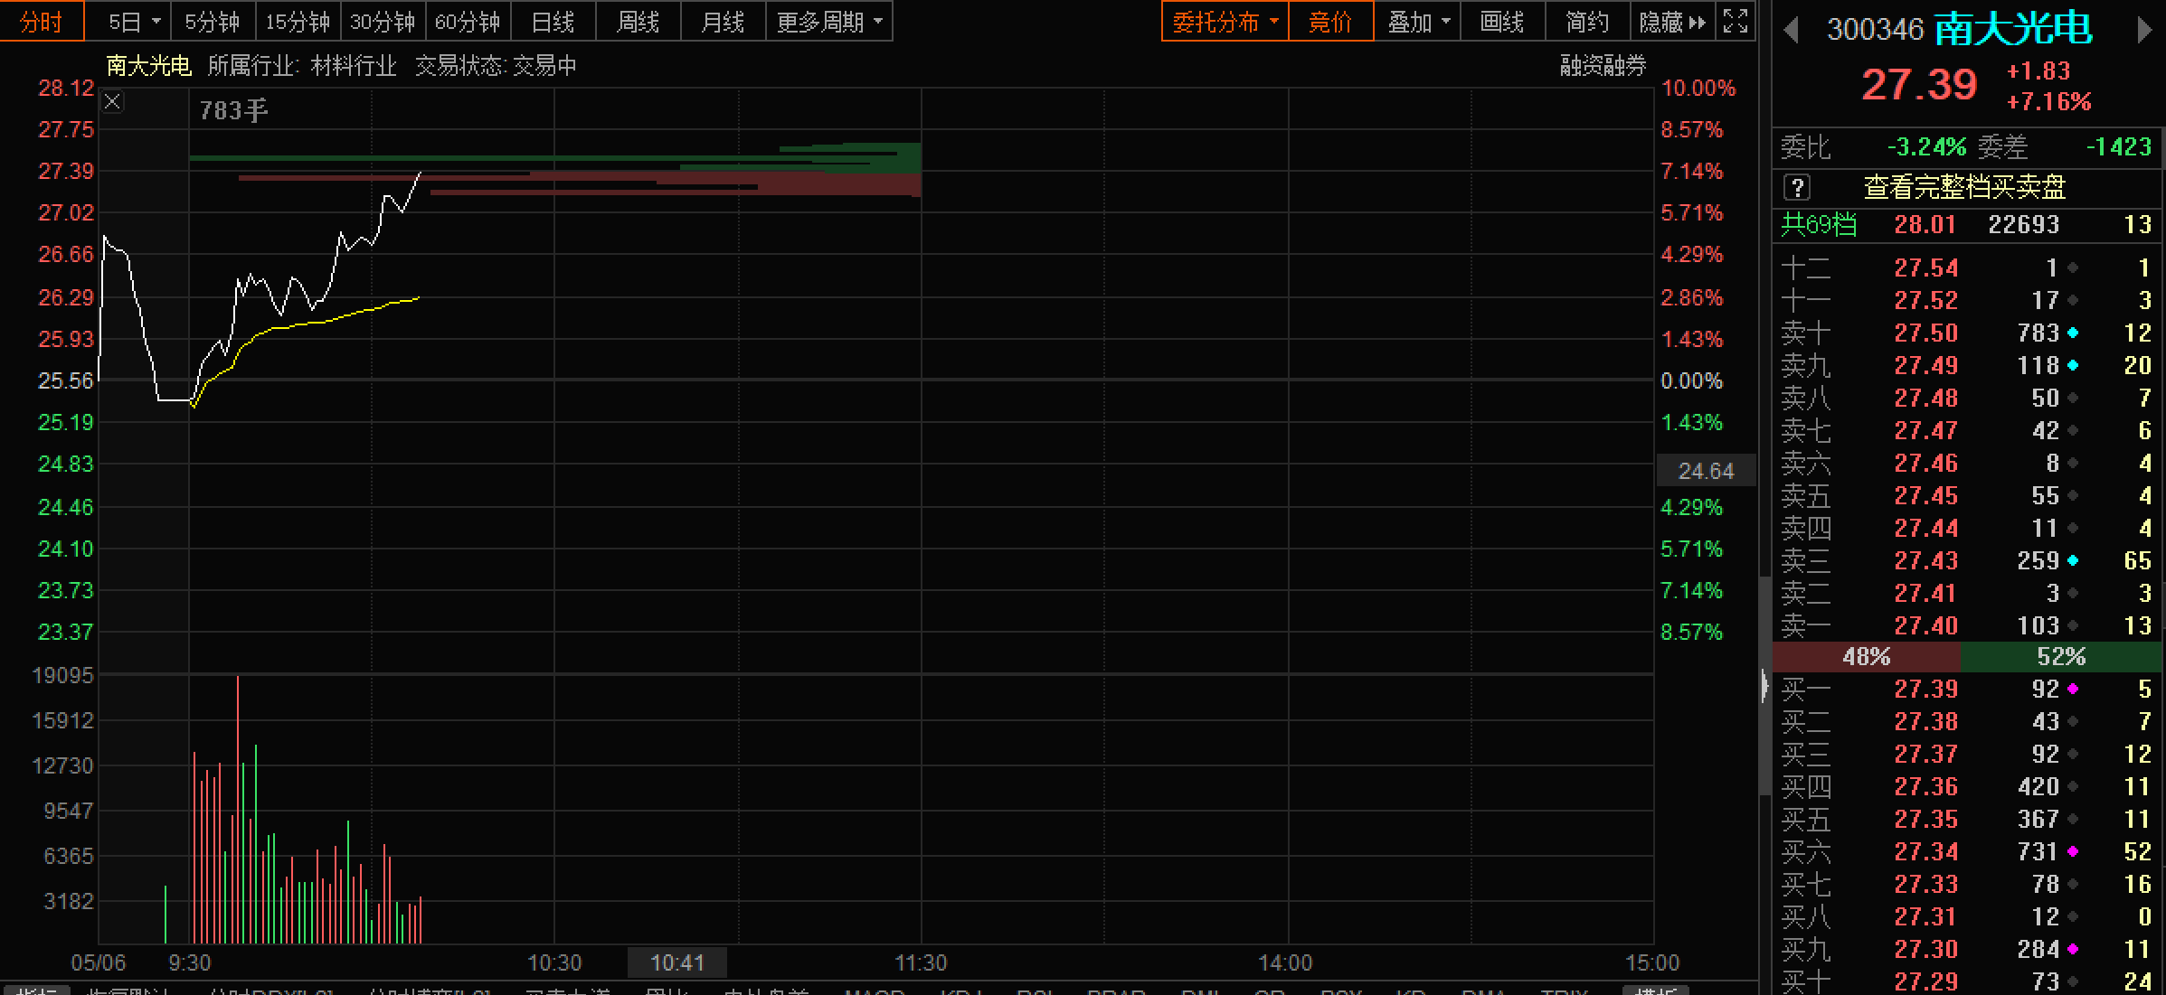Select 买八 price 27.31

coord(1926,917)
